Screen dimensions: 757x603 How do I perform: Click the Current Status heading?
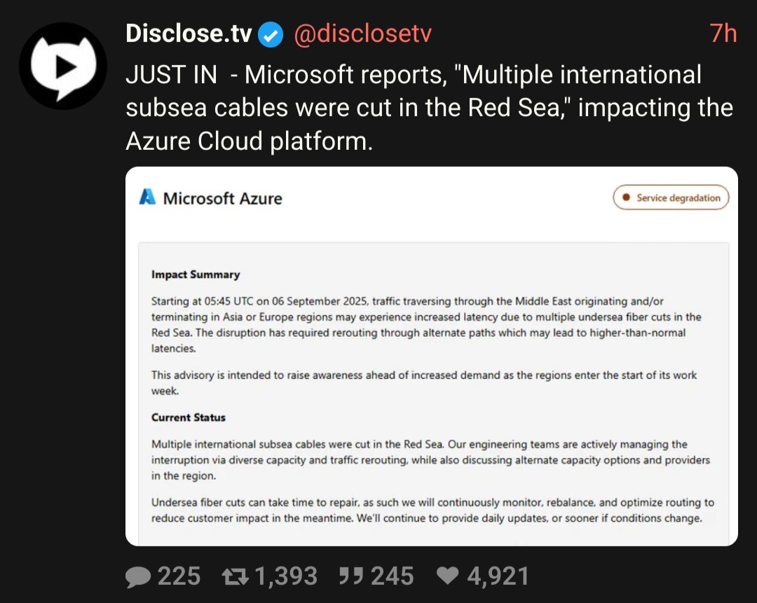pos(189,417)
